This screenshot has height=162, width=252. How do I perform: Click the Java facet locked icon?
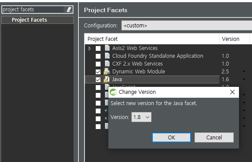107,79
